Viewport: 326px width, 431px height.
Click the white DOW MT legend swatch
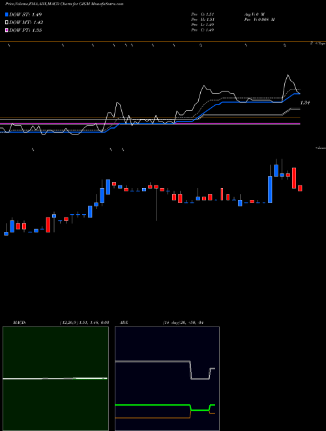tap(7, 23)
